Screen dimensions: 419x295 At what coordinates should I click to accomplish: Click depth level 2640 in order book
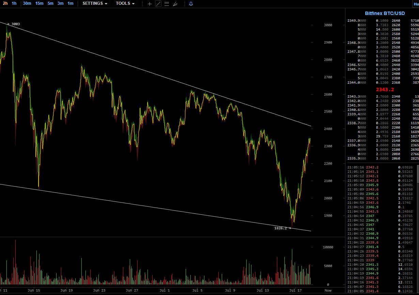(396, 21)
